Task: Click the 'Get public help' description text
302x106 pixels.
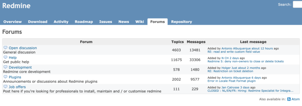Action: pos(16,62)
